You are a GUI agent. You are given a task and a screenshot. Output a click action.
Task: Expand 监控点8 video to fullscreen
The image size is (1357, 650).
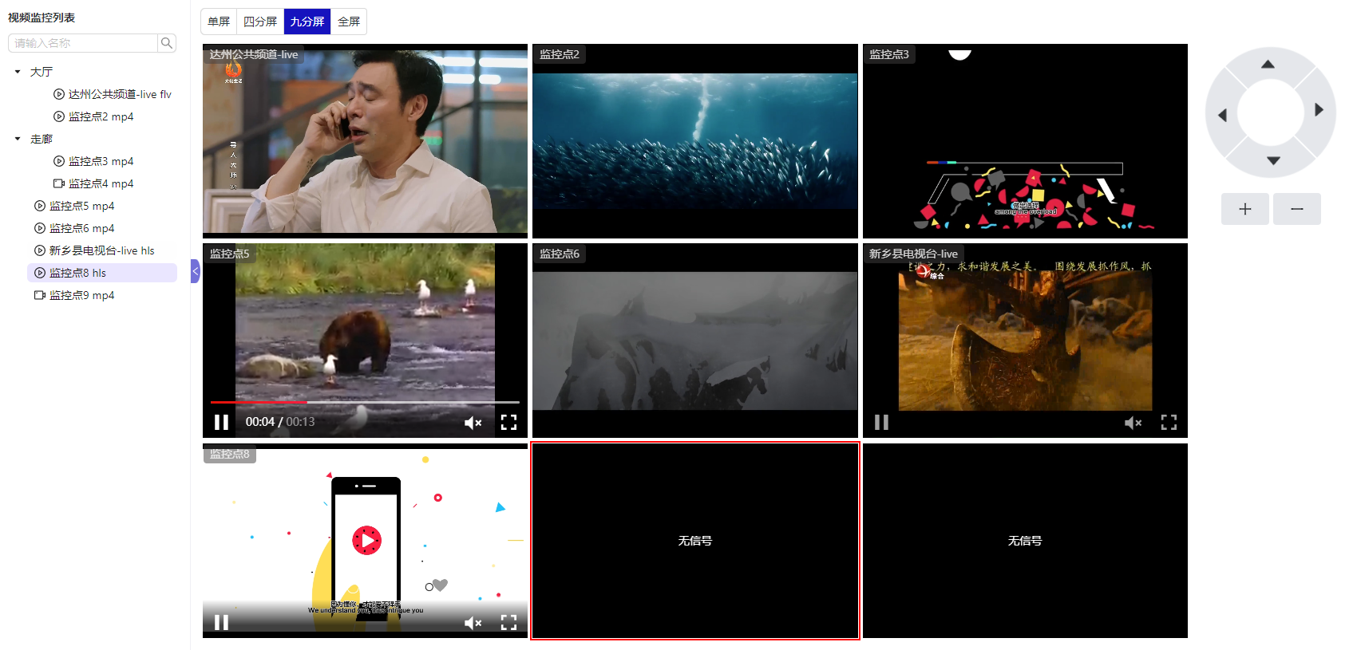tap(508, 622)
